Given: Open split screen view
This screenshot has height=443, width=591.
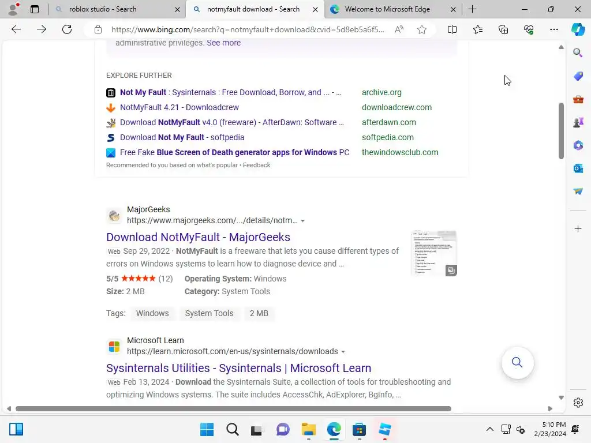Looking at the screenshot, I should pos(452,29).
